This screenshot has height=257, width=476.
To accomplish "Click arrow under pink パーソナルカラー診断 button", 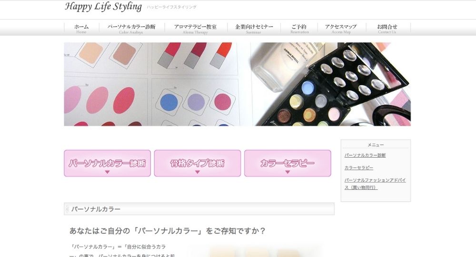I will 107,172.
